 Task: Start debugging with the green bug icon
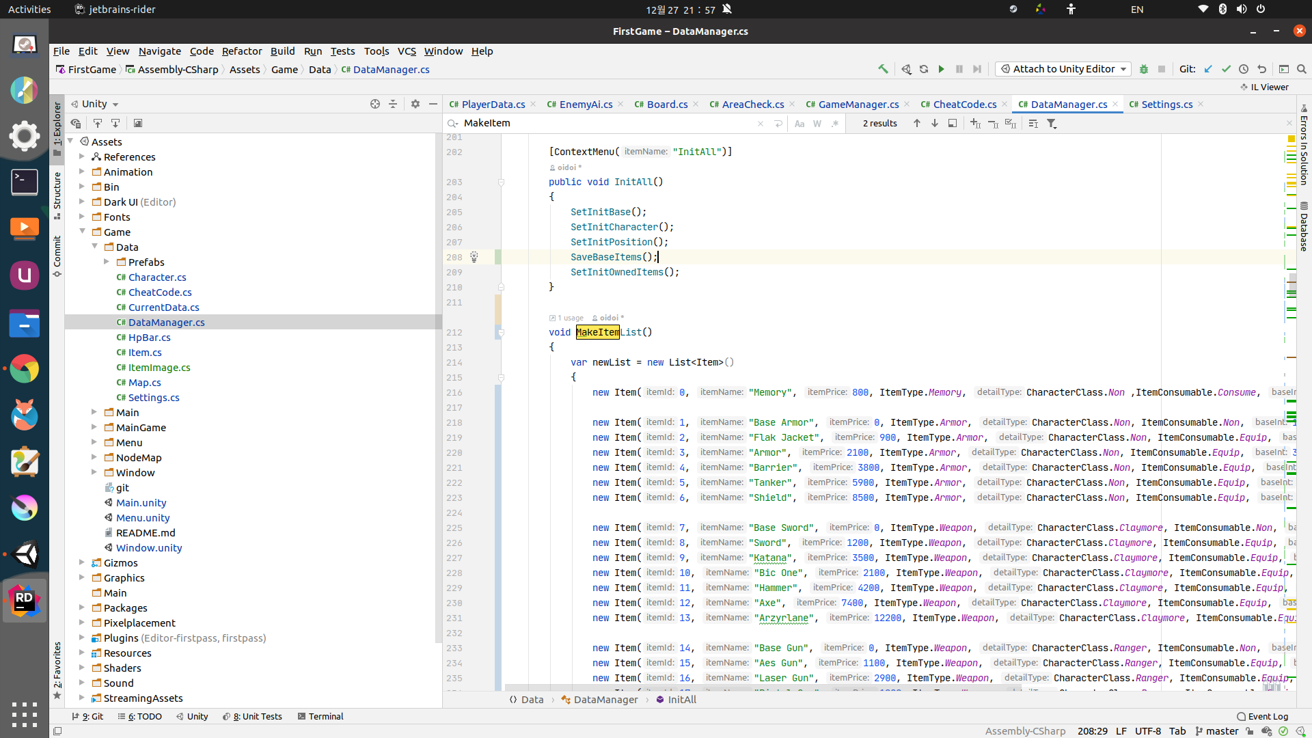click(1143, 69)
